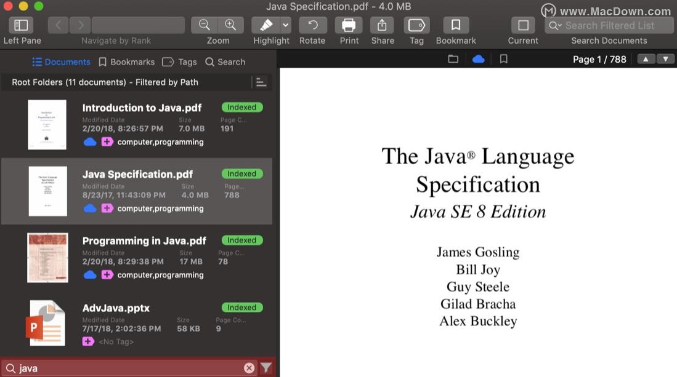Click the <No Tag> label on AdvJava.pptx
The width and height of the screenshot is (677, 377).
[x=116, y=342]
